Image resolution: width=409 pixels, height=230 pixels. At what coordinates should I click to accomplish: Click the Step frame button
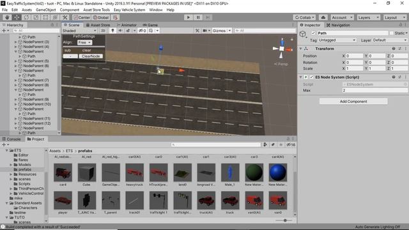click(208, 17)
